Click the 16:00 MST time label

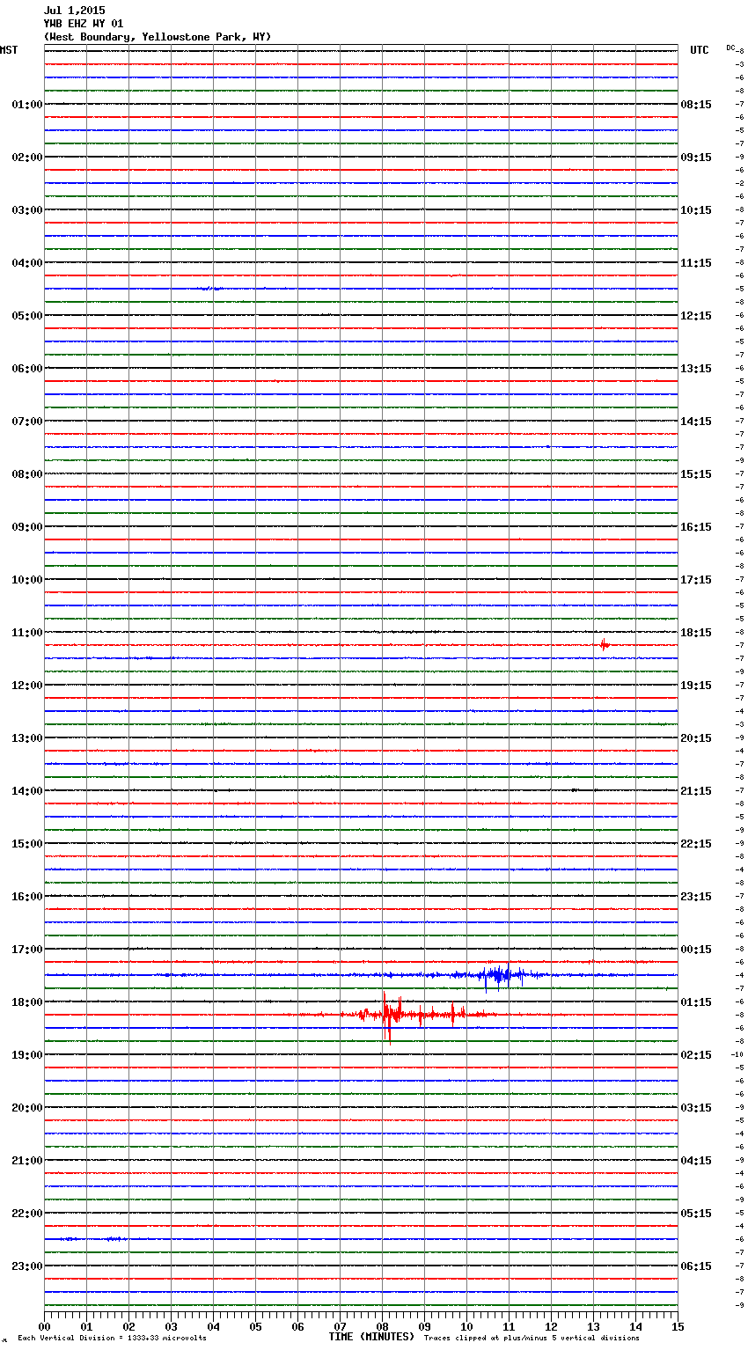(x=26, y=897)
